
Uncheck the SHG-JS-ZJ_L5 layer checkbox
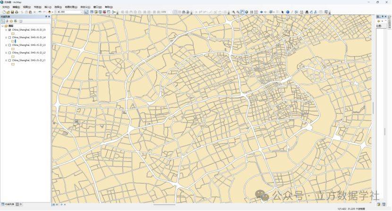point(9,30)
